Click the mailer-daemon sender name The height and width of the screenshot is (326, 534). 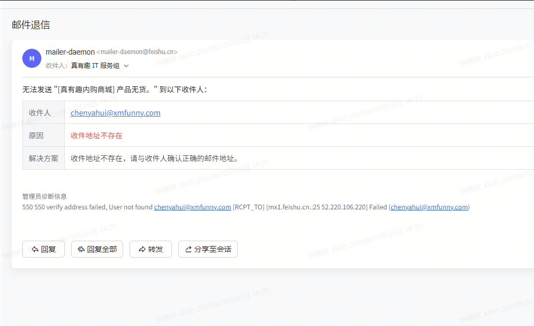pyautogui.click(x=70, y=52)
